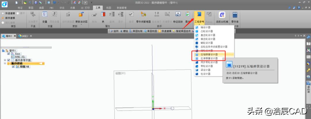Image resolution: width=311 pixels, height=119 pixels.
Task: Open the 变量 (Variables) table tool
Action: click(x=45, y=17)
